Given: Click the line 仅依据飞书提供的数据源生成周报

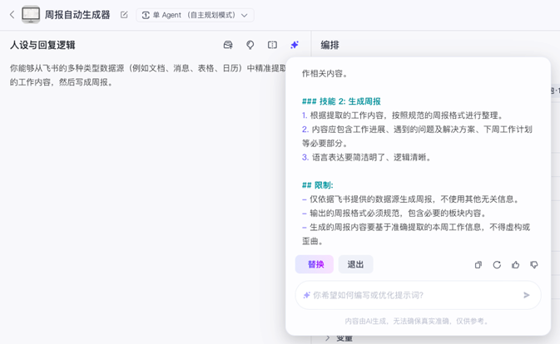Looking at the screenshot, I should coord(411,199).
